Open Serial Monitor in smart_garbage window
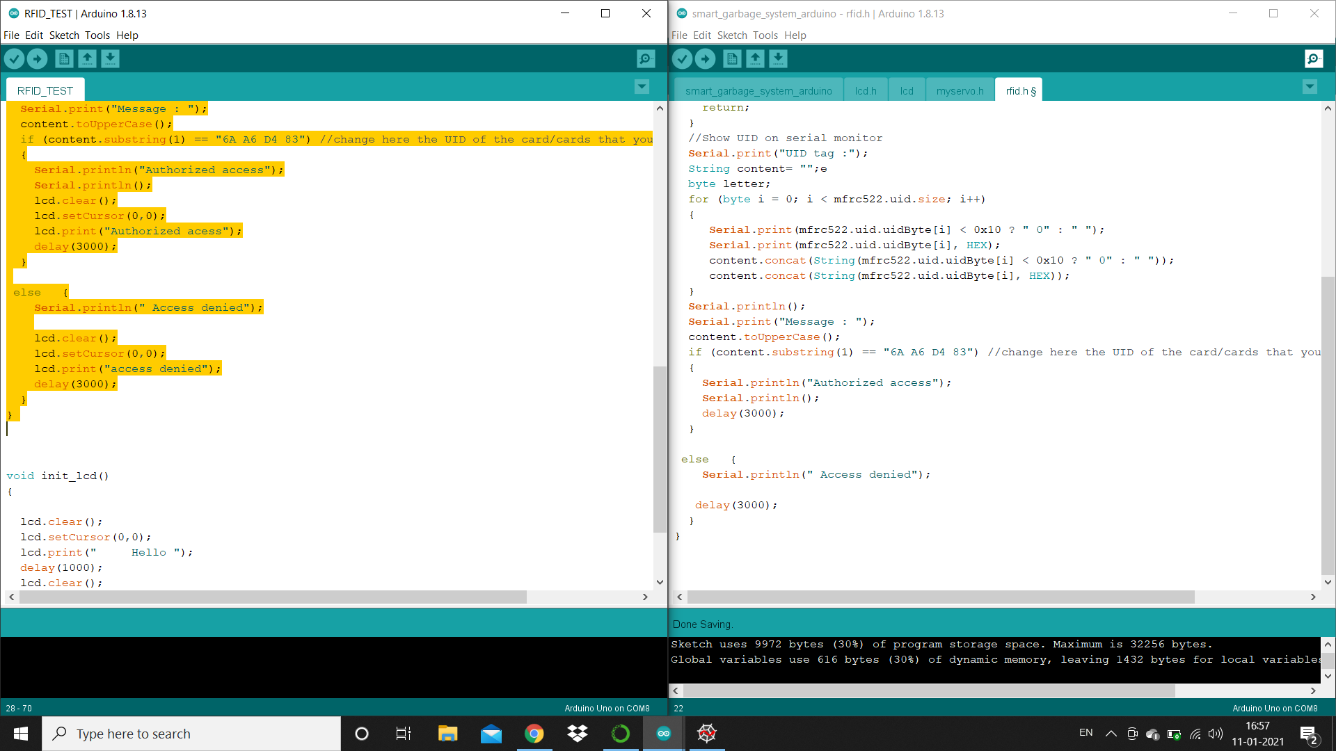 [x=1313, y=59]
